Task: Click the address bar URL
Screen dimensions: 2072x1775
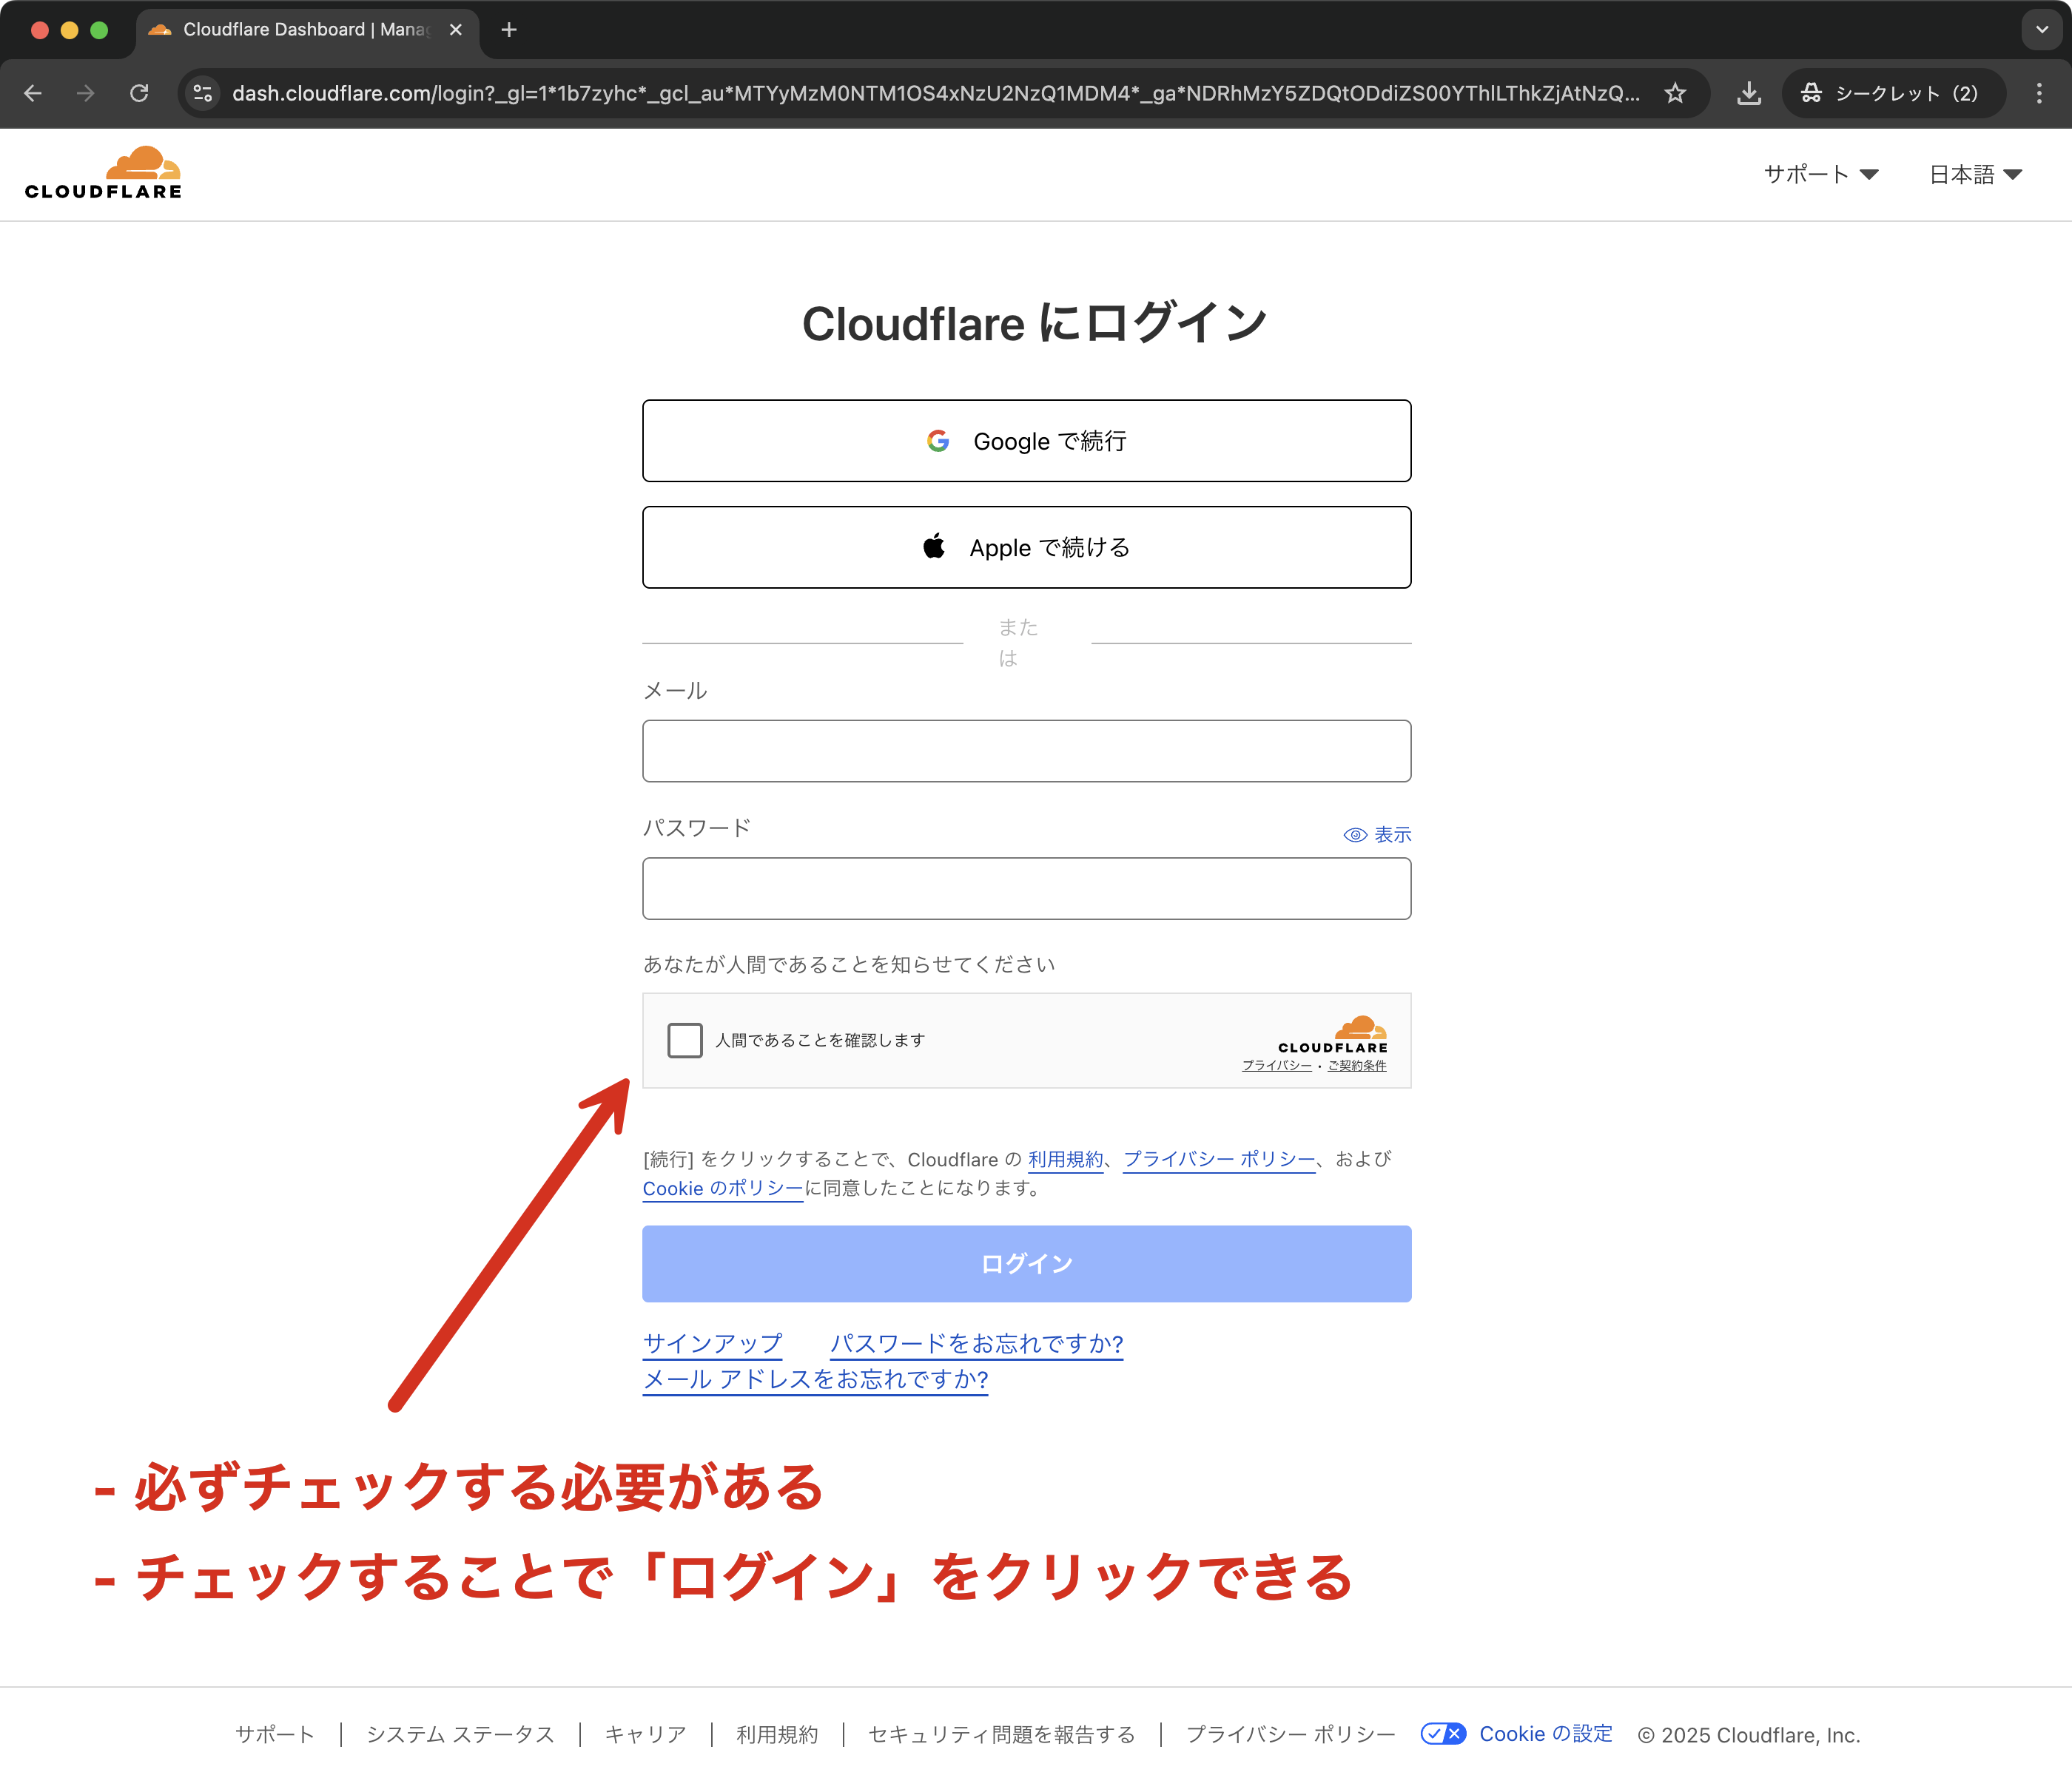Action: click(935, 93)
